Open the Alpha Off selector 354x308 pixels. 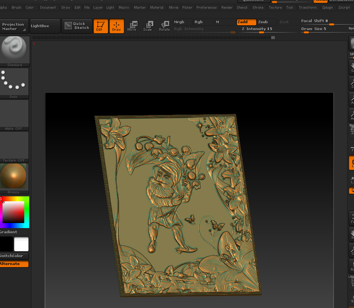point(14,115)
